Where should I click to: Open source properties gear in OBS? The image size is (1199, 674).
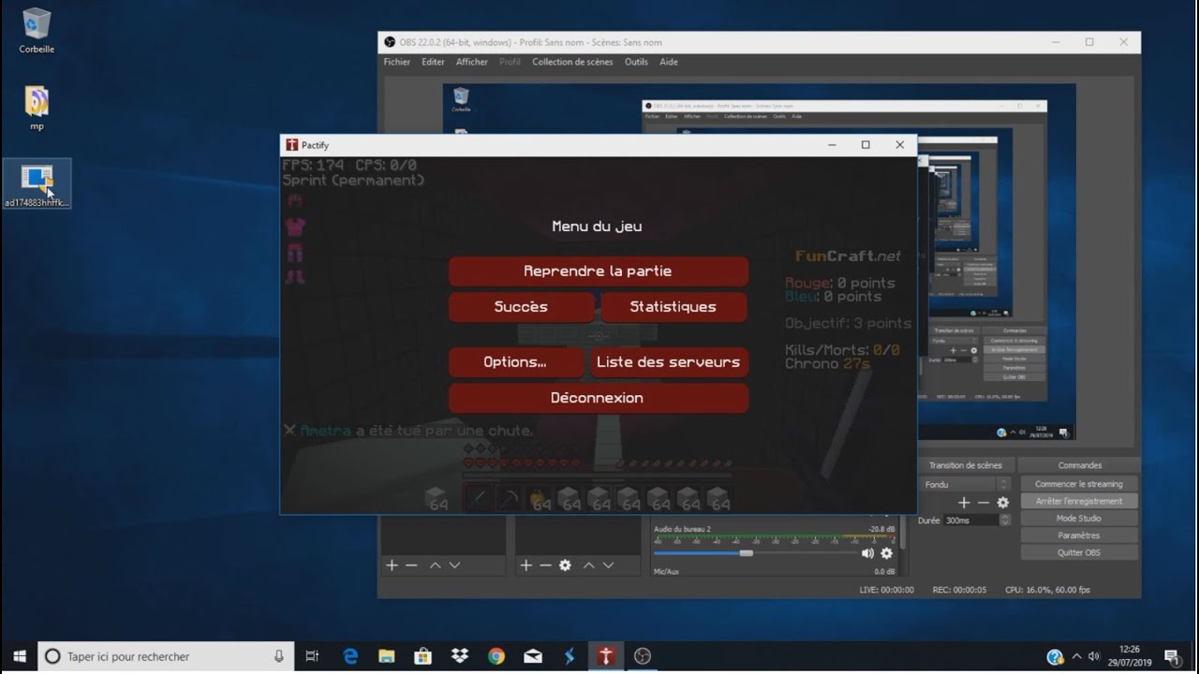[x=565, y=565]
